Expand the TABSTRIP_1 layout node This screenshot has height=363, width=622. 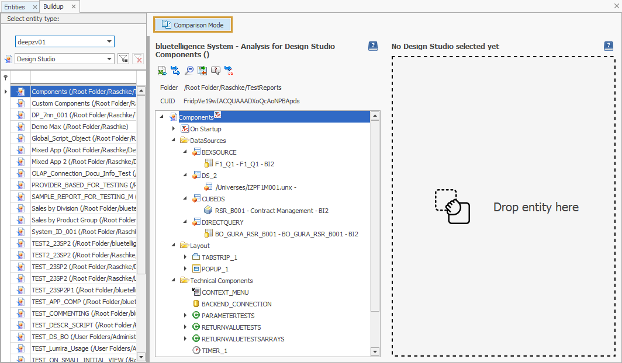(x=185, y=257)
